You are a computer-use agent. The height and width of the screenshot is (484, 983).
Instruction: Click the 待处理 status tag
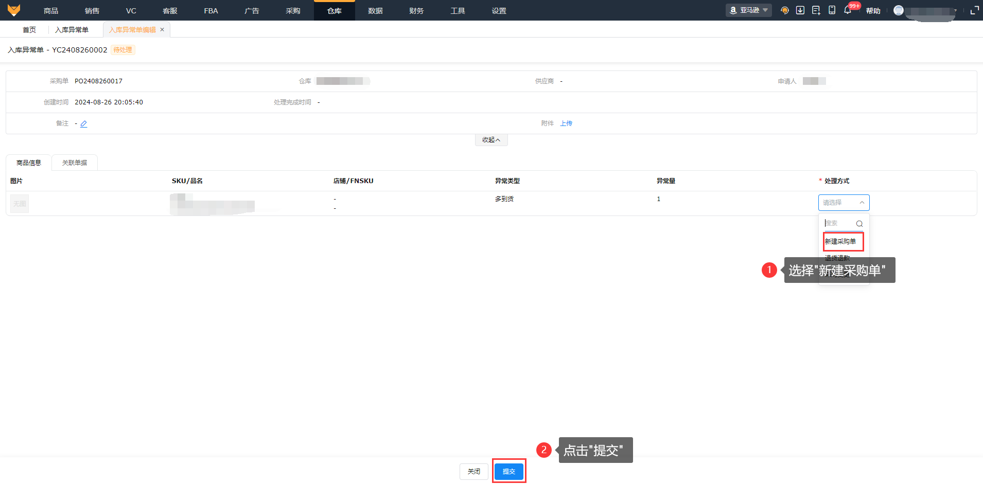click(122, 50)
